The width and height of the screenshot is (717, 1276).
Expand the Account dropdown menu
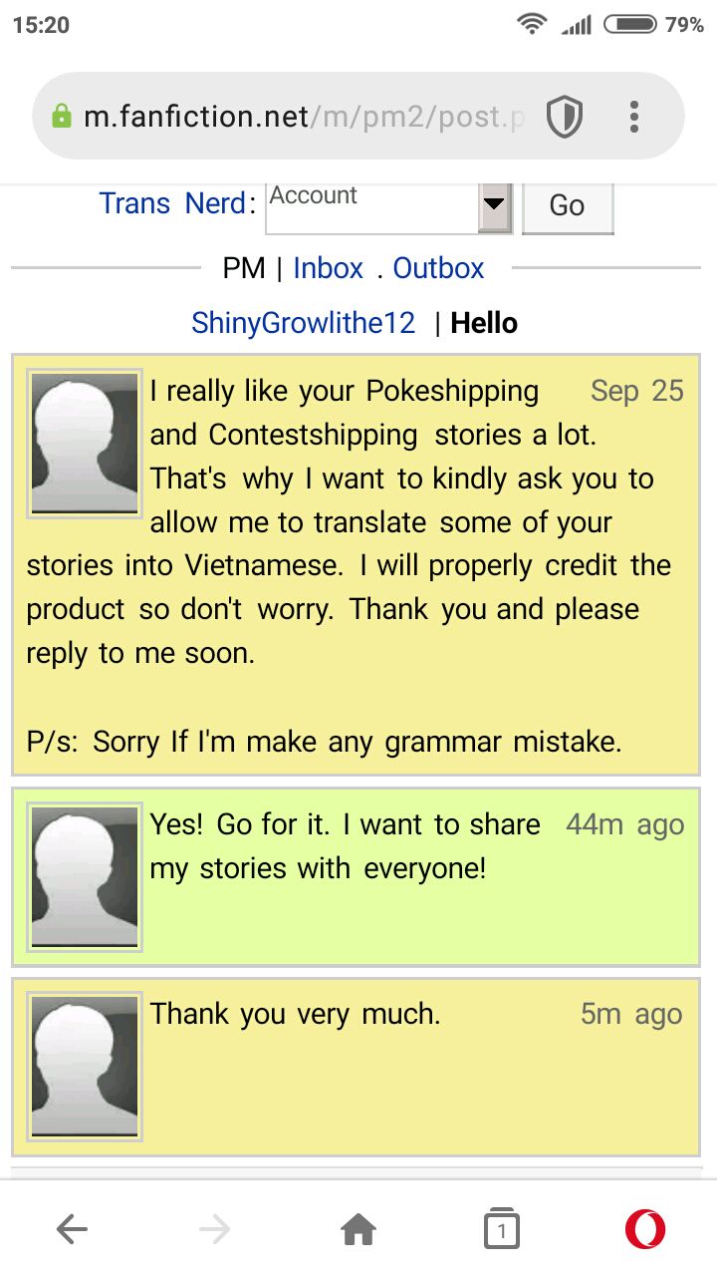(494, 205)
